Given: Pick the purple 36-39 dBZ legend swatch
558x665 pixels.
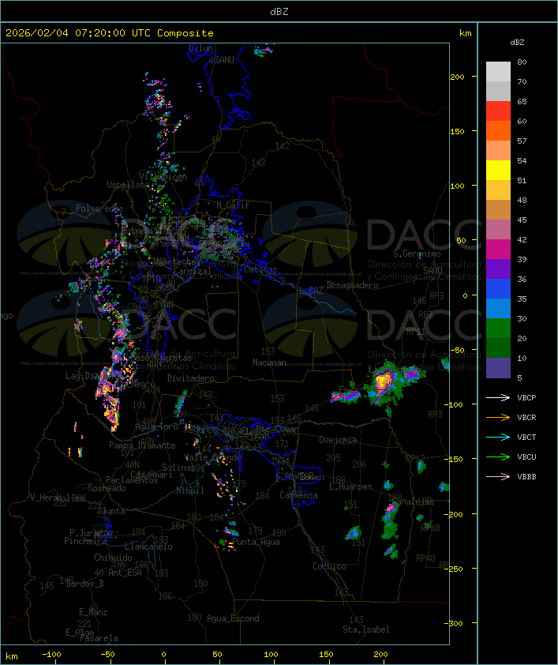Looking at the screenshot, I should [x=498, y=269].
